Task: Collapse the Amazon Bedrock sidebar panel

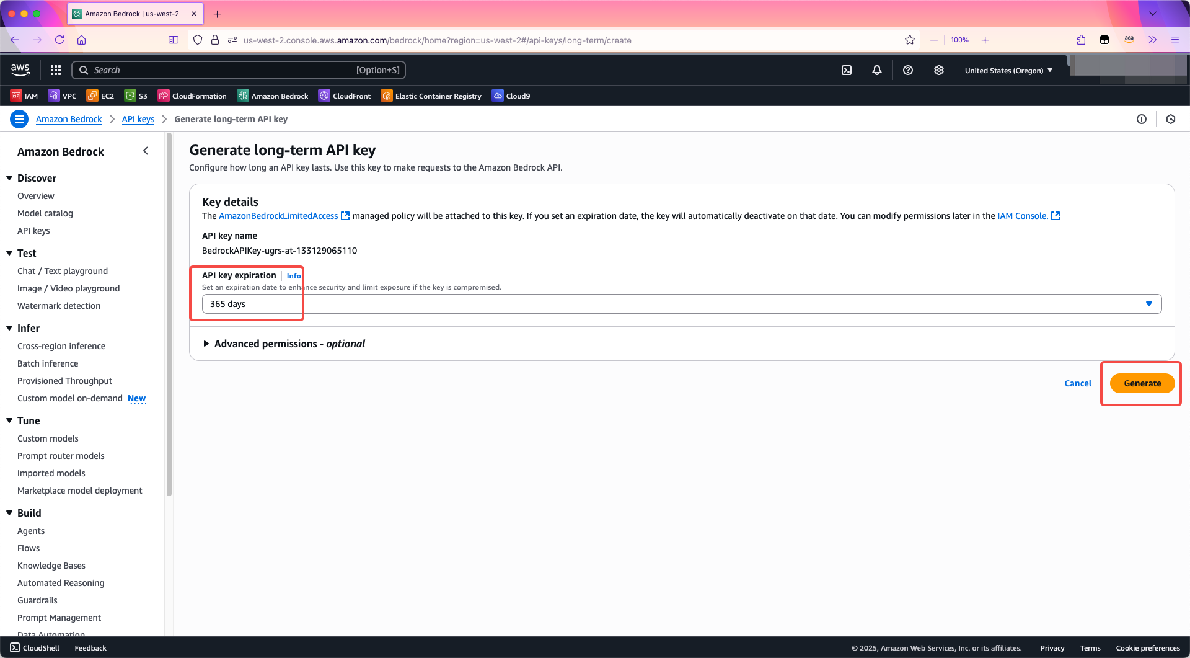Action: coord(146,151)
